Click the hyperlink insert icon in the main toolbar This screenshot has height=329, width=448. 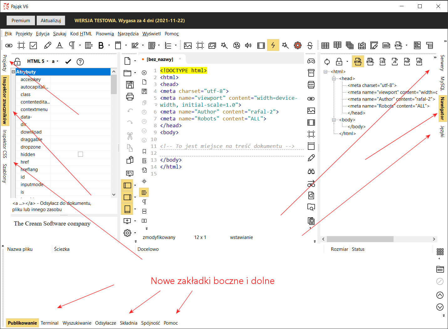(x=9, y=45)
